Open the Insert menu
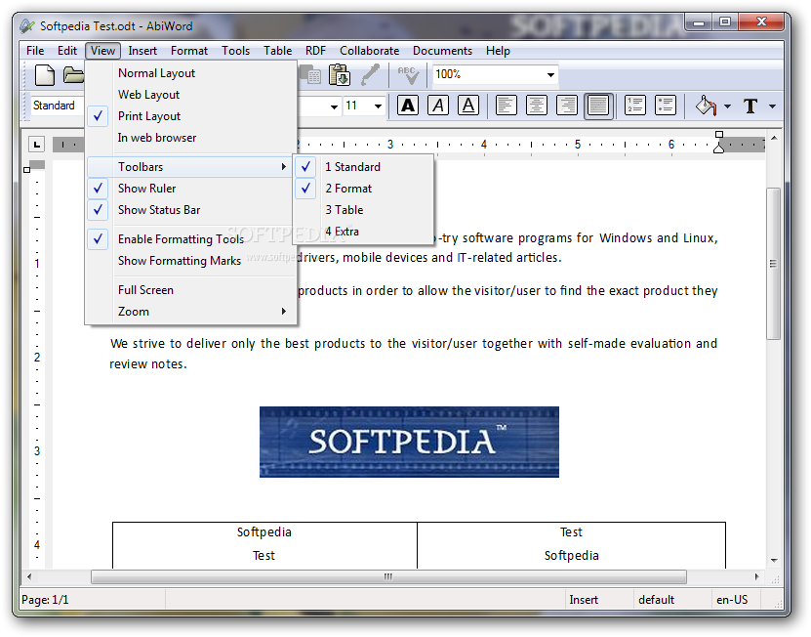This screenshot has width=811, height=637. [142, 51]
